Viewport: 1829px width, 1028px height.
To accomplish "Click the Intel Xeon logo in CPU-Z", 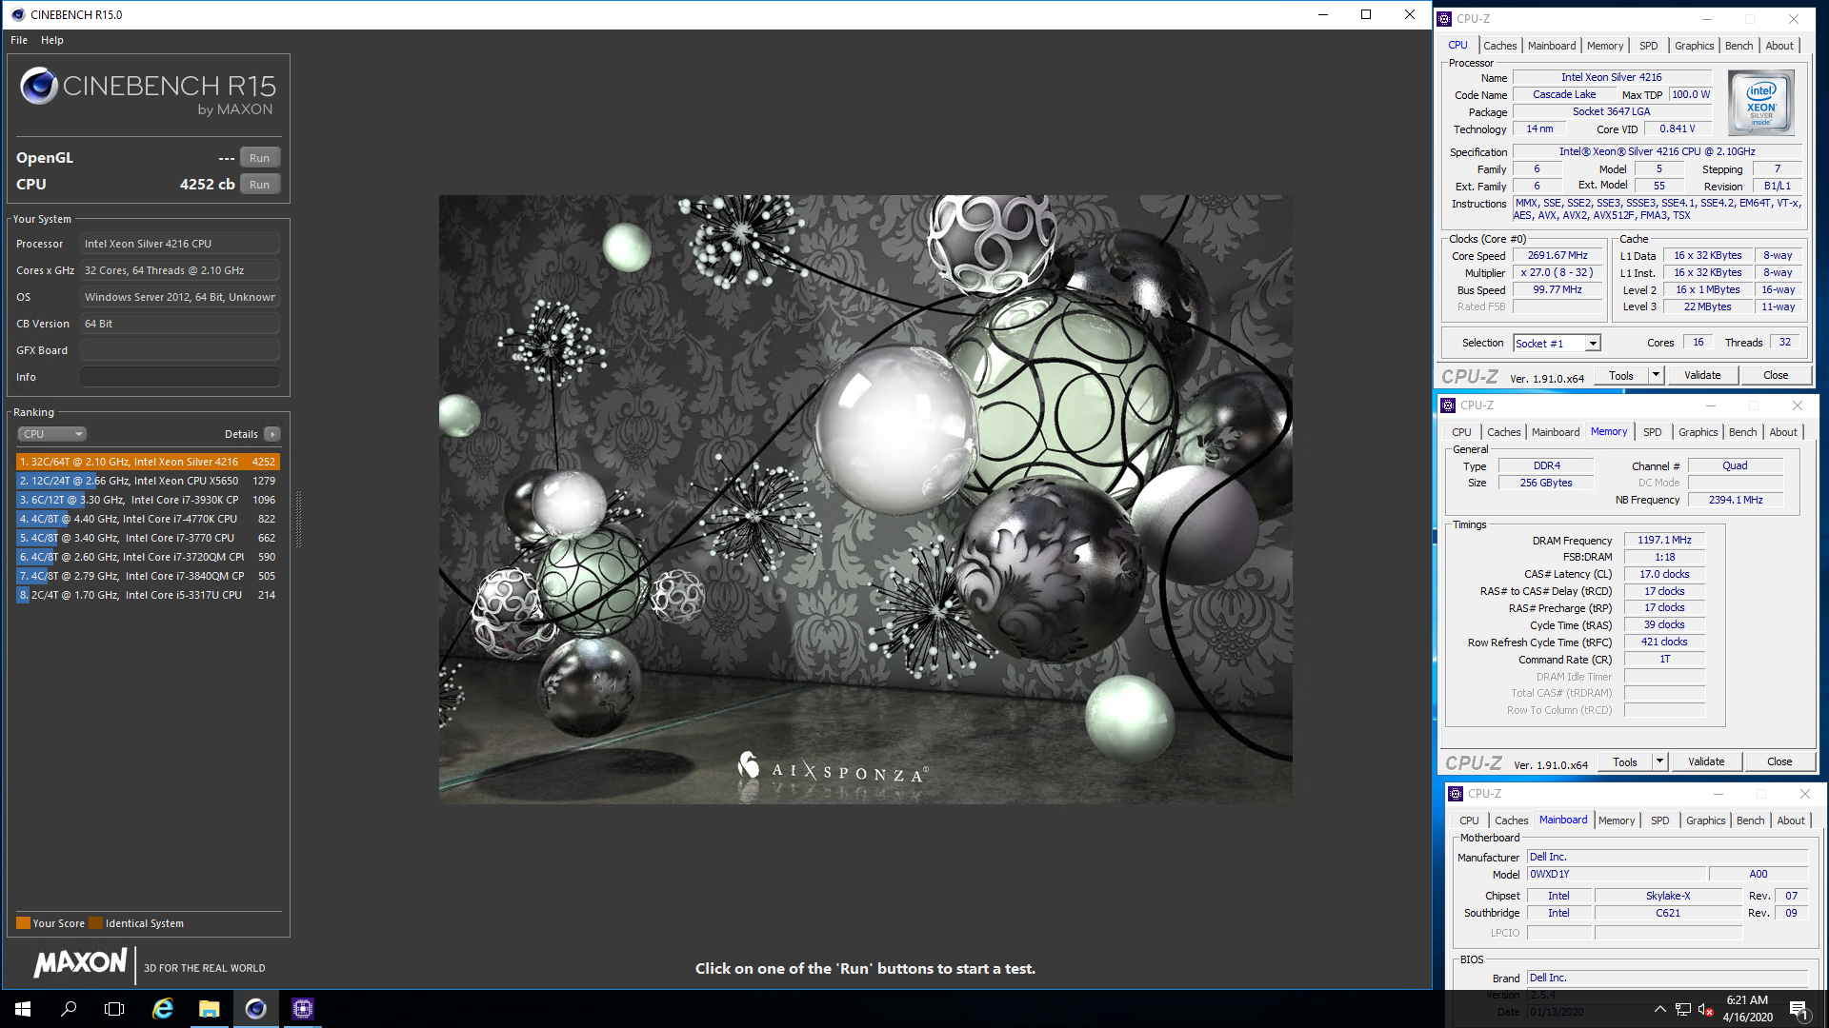I will 1760,103.
